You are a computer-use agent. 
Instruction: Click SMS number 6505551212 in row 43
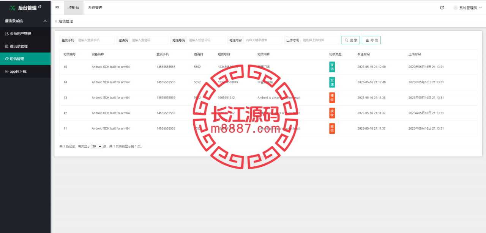[x=226, y=98]
